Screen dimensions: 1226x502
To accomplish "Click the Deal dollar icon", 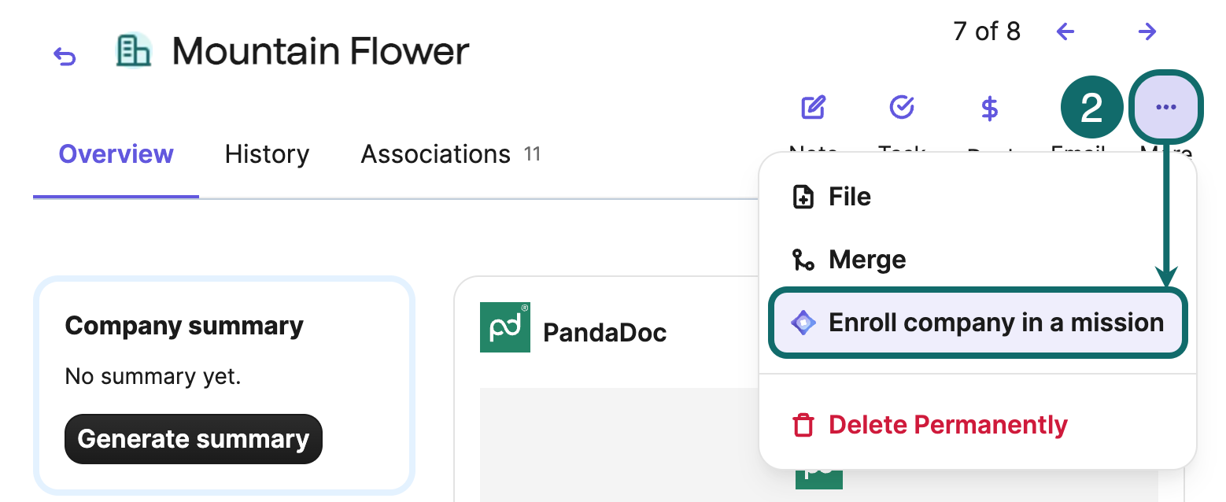I will (x=990, y=109).
